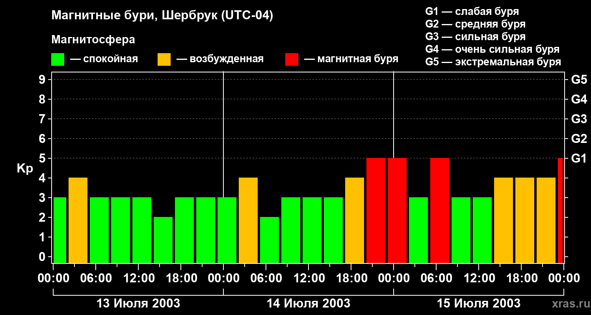Click the narrow red bar at chart's end
591x315 pixels.
coord(560,210)
